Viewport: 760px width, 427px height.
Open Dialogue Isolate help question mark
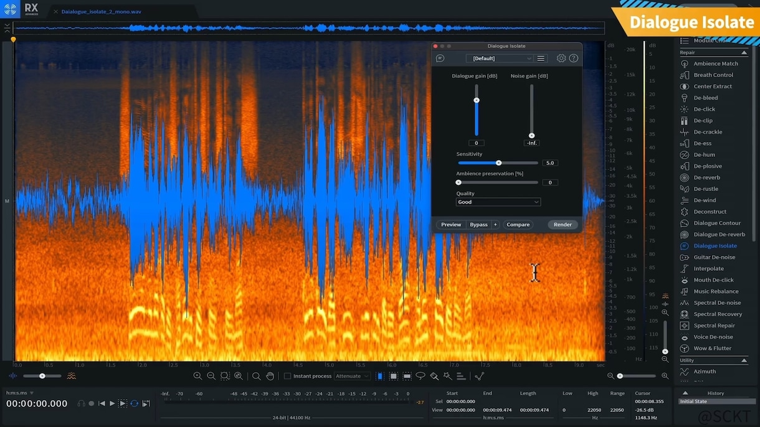(574, 59)
